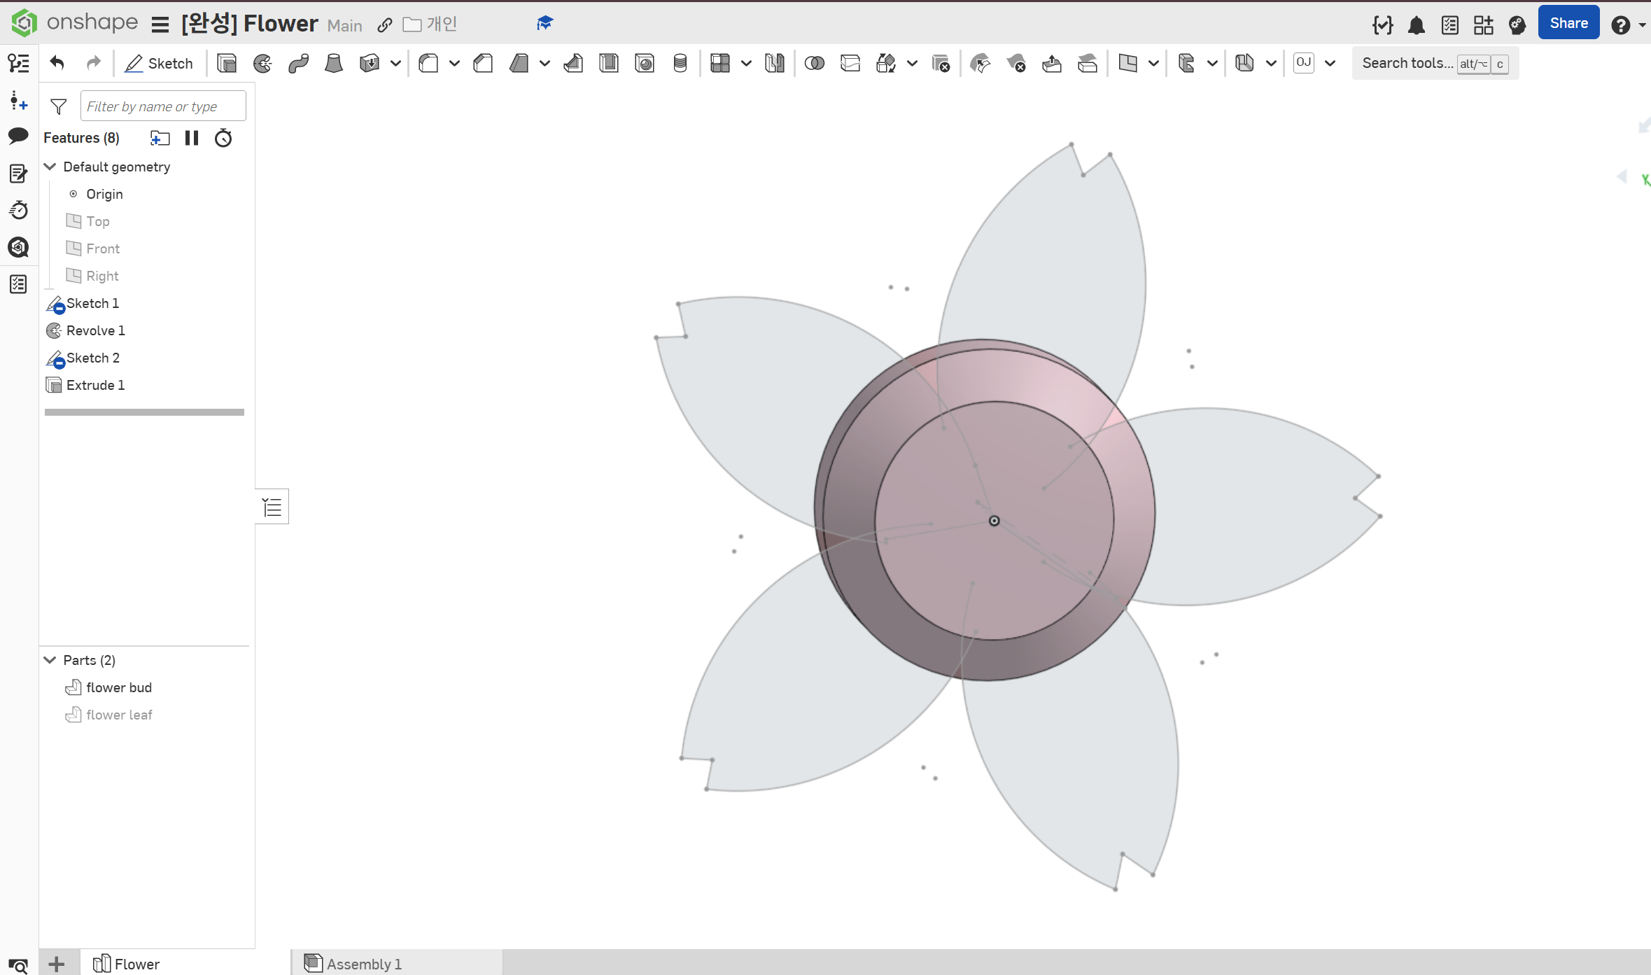Click the Loft tool icon
The width and height of the screenshot is (1651, 975).
(x=334, y=64)
